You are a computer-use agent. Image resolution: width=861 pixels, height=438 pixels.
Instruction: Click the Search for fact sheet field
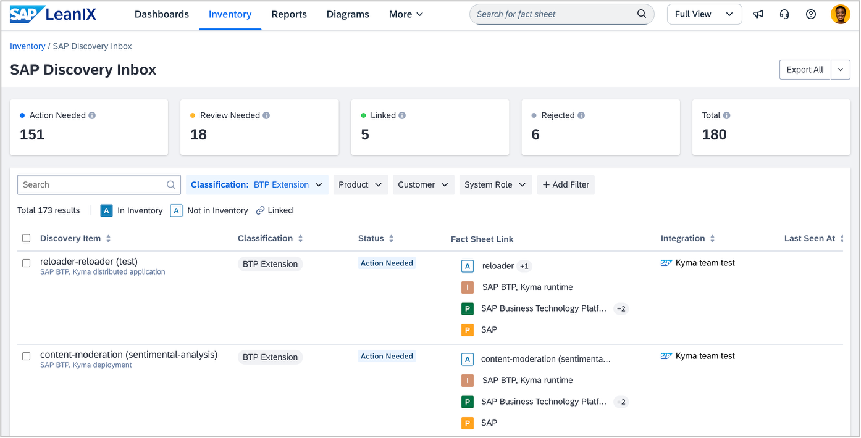click(x=553, y=14)
